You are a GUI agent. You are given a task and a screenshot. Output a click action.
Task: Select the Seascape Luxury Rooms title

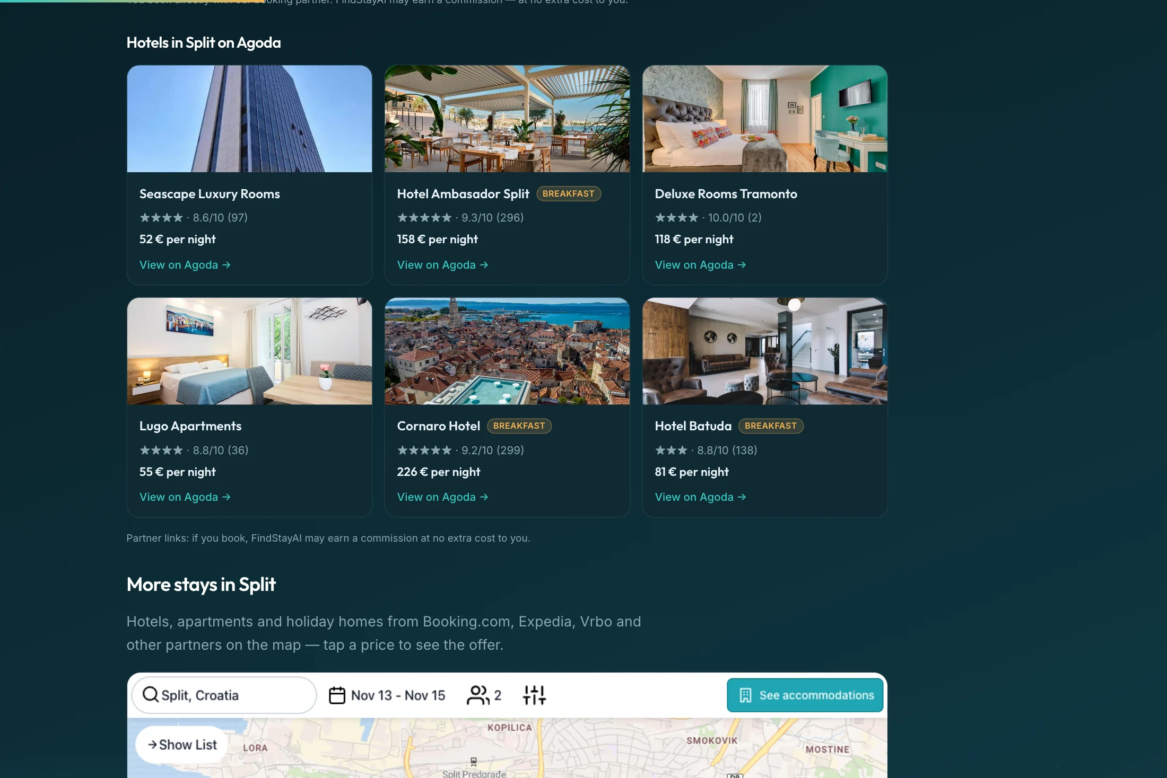point(210,194)
